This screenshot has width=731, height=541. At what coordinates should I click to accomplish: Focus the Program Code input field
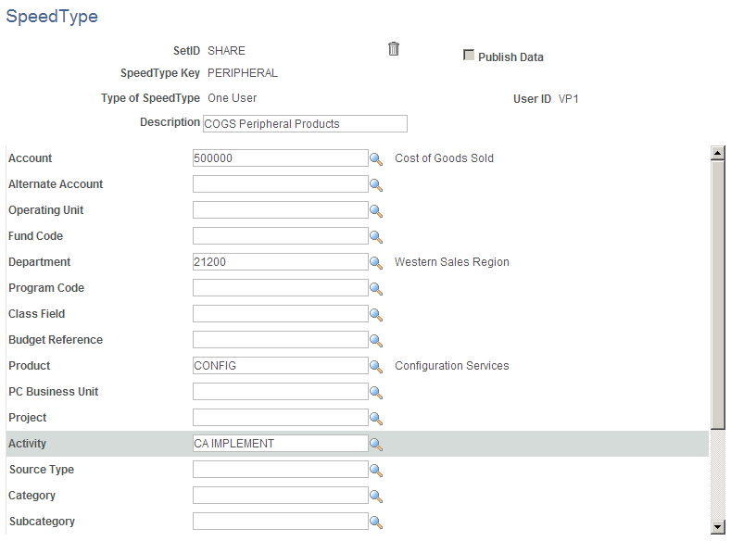[280, 287]
